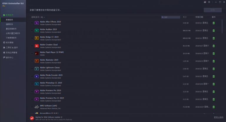Click the Adobe Photoshop CC 2019 name text
Image resolution: width=226 pixels, height=122 pixels.
point(51,83)
